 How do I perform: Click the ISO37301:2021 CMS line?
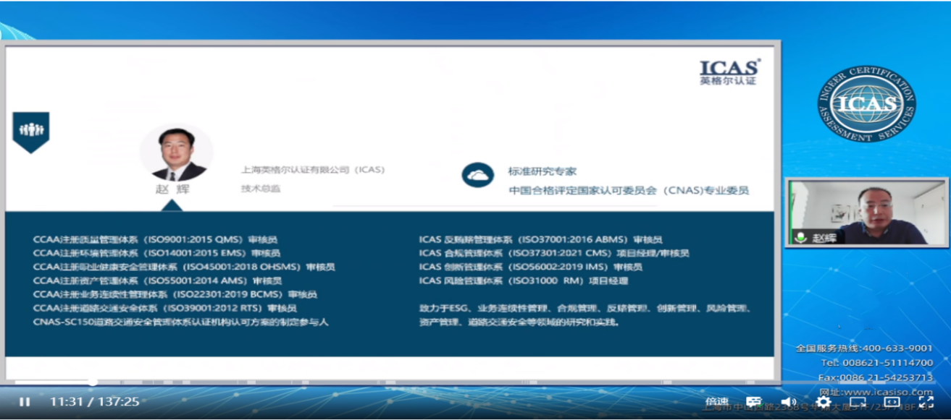(554, 253)
